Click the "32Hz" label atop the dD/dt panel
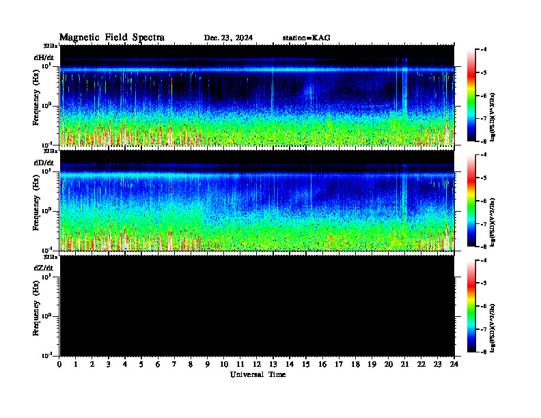The width and height of the screenshot is (541, 418). tap(51, 151)
